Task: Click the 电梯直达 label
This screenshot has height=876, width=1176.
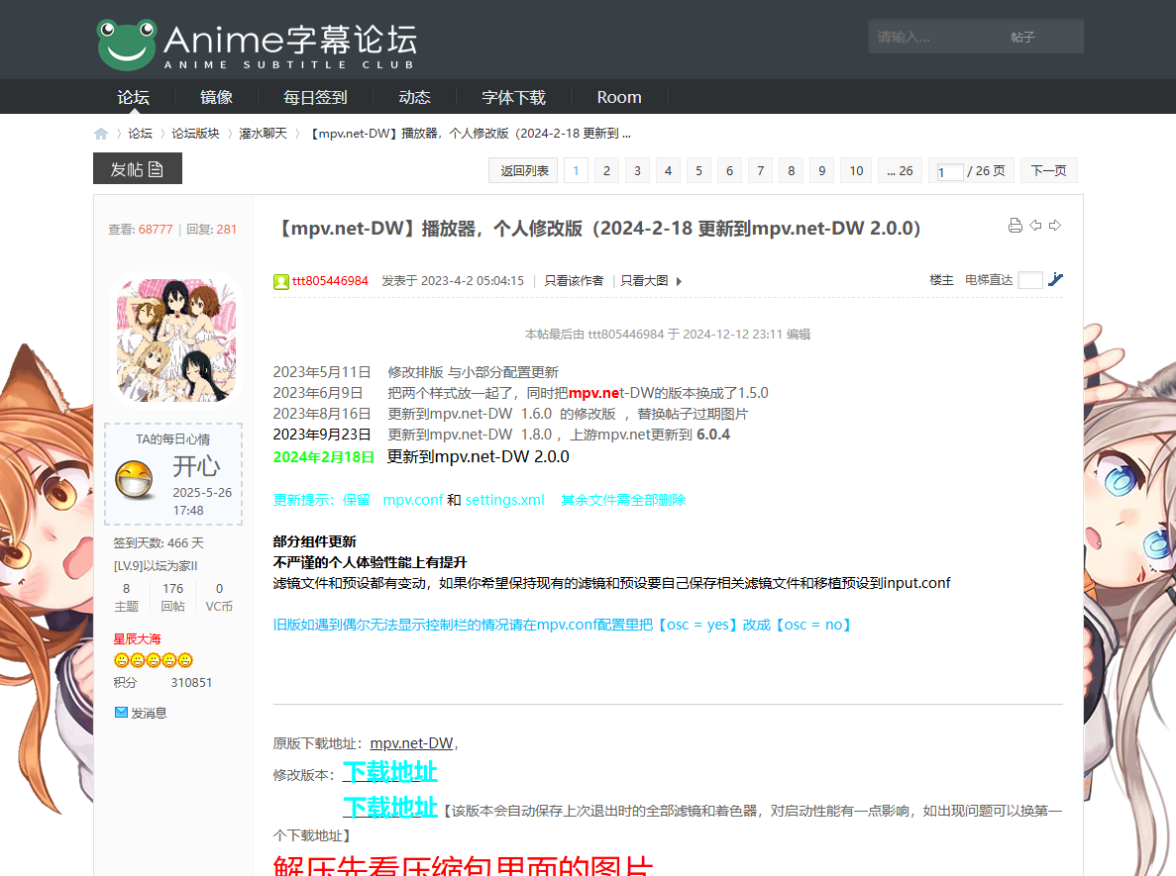Action: point(989,280)
